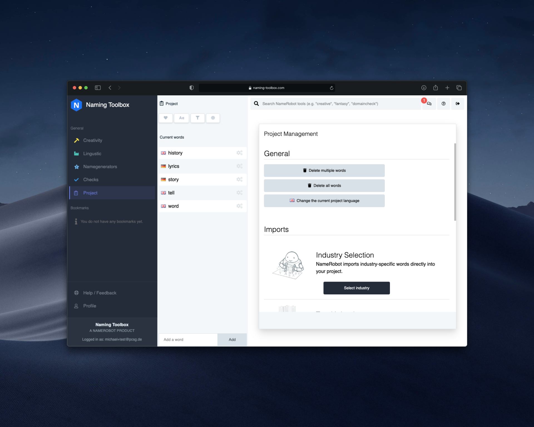Click the Aa text case button
The width and height of the screenshot is (534, 427).
(x=181, y=118)
